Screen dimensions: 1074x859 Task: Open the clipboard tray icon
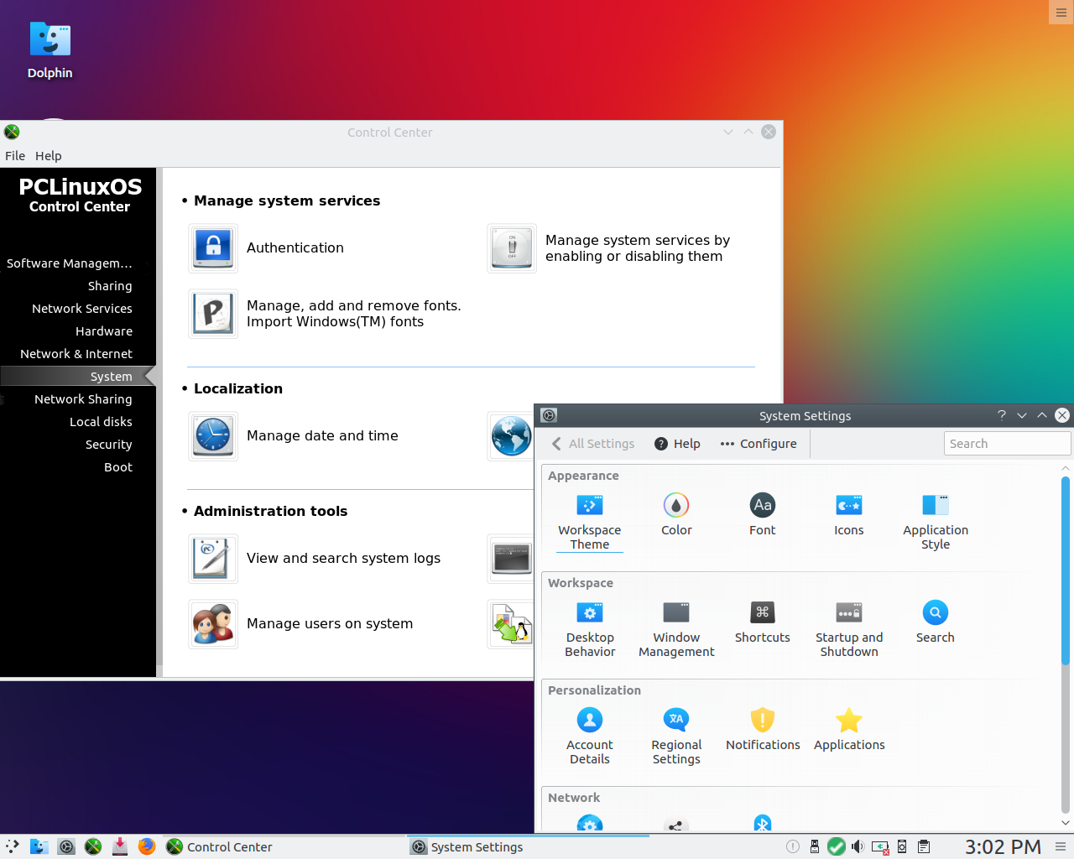(924, 846)
